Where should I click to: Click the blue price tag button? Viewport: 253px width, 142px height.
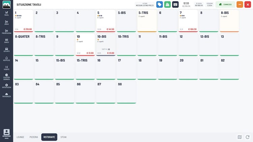tap(160, 4)
